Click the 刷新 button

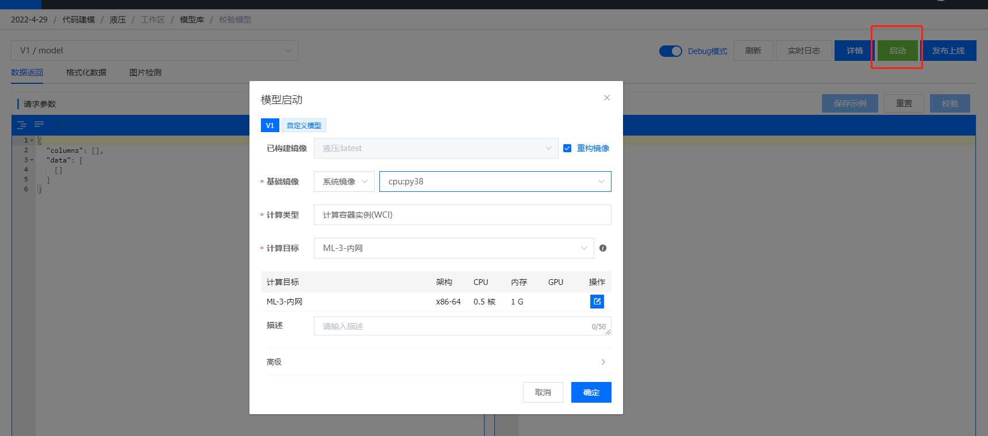pyautogui.click(x=754, y=51)
